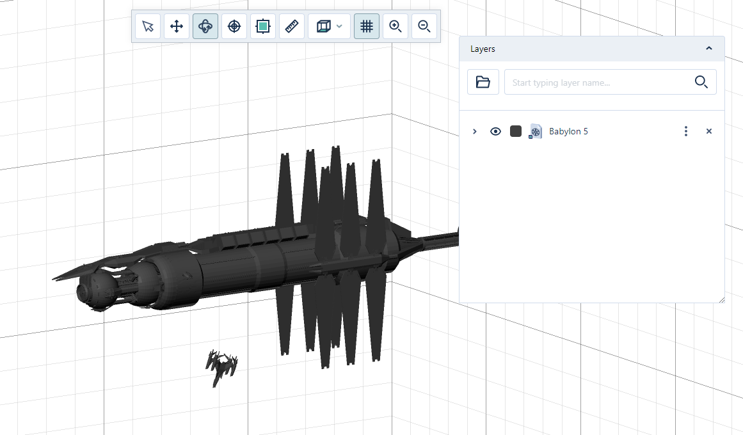Expand the Babylon 5 layer tree
Image resolution: width=743 pixels, height=435 pixels.
pyautogui.click(x=474, y=131)
